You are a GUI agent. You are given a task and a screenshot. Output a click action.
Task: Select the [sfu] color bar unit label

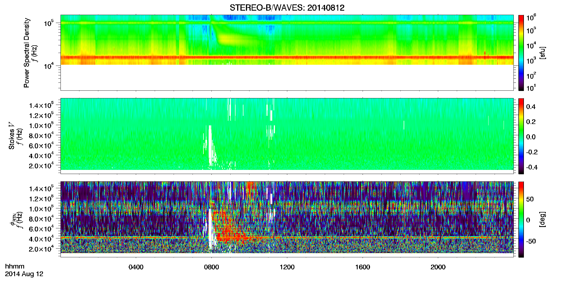pos(542,53)
